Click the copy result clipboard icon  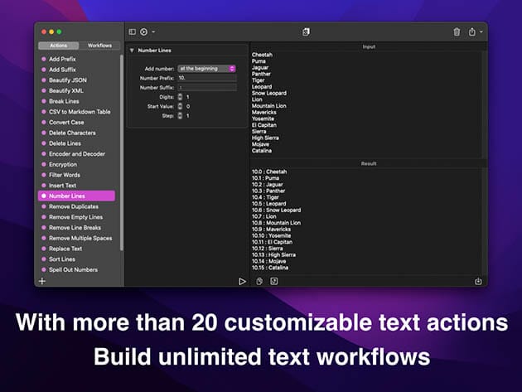[259, 281]
